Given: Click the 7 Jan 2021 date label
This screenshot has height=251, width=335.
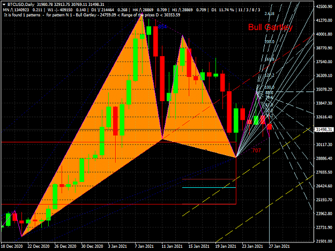Looking at the screenshot, I should 144,246.
